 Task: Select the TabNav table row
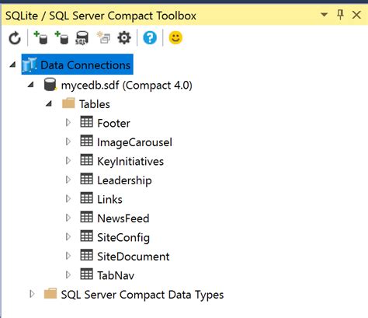coord(116,275)
